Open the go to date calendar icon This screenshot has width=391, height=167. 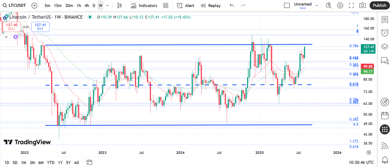click(89, 162)
